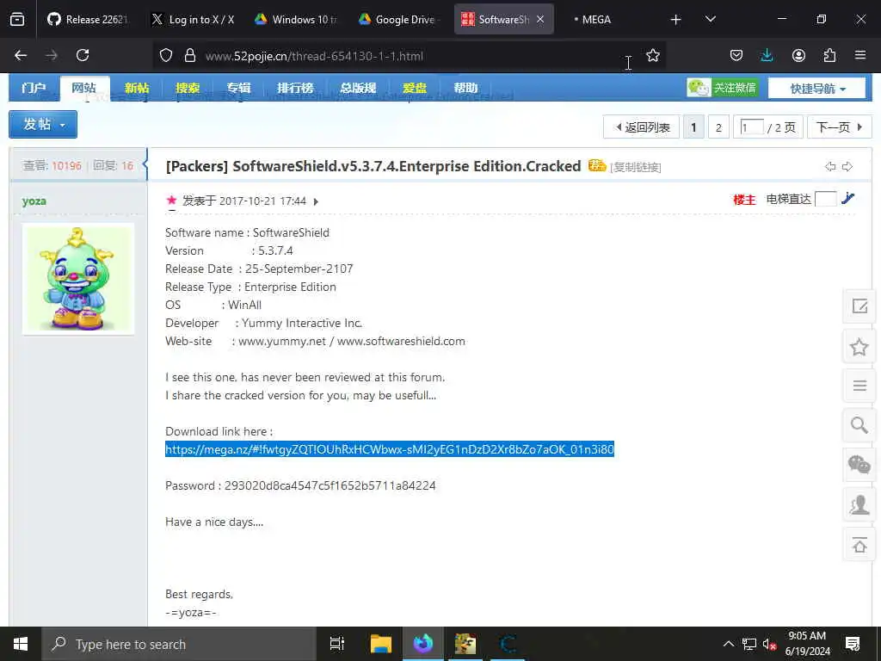Click the taskbar search box
Screen dimensions: 881x661
tap(179, 644)
